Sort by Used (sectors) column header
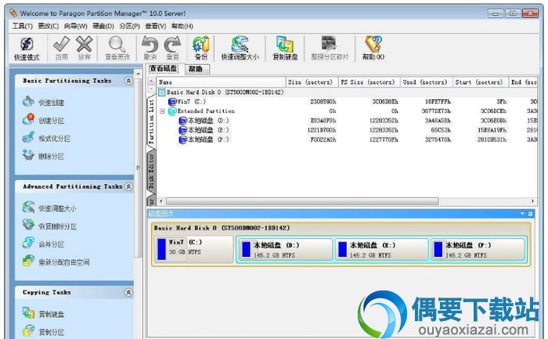 (427, 82)
